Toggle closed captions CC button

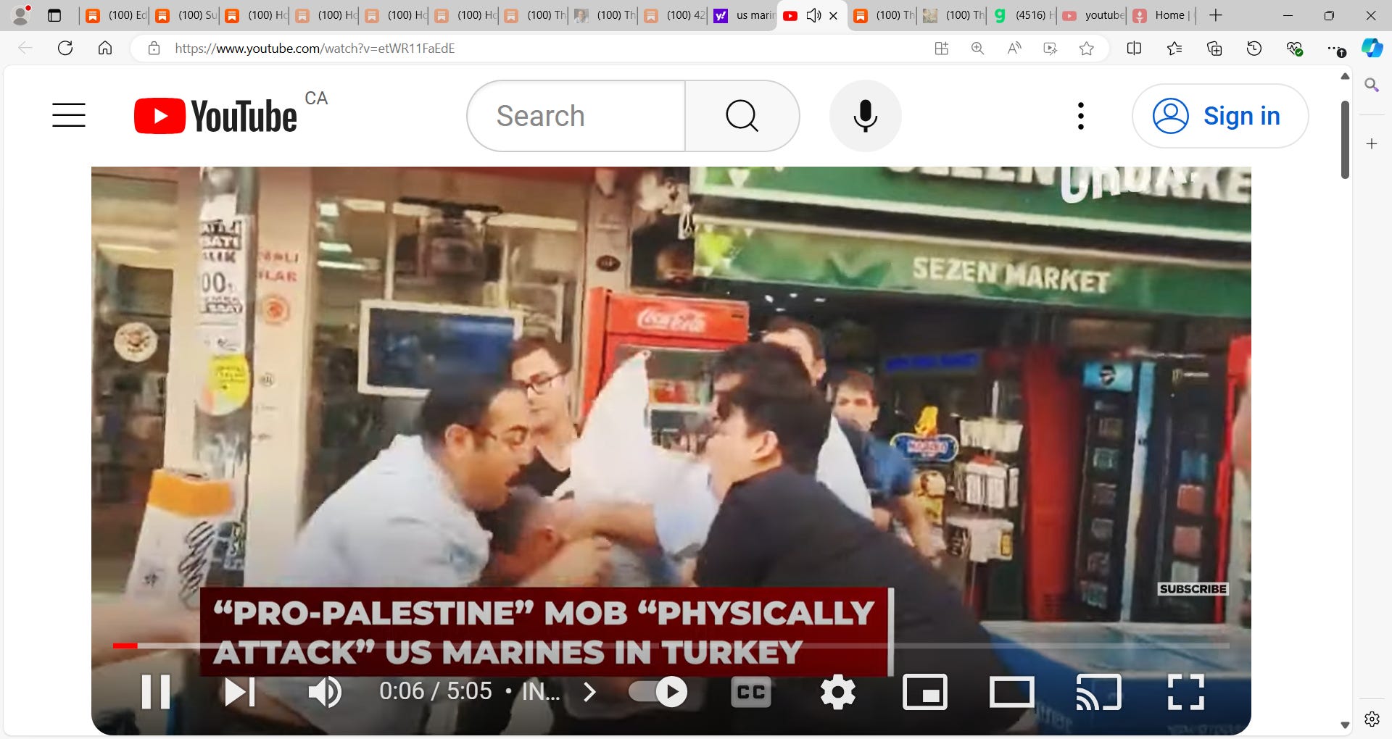[x=750, y=692]
